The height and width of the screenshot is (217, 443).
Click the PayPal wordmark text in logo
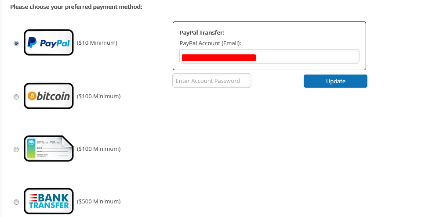tap(55, 43)
